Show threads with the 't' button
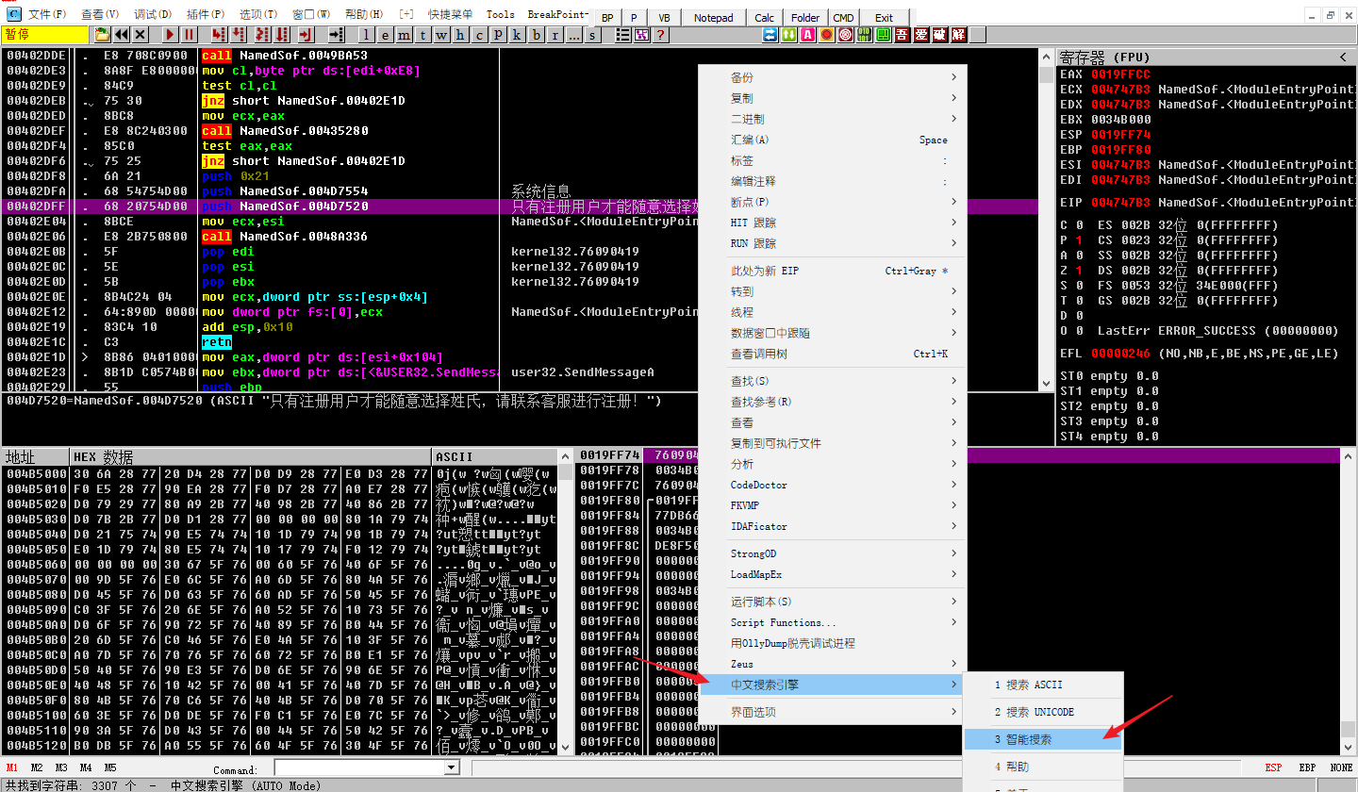Image resolution: width=1358 pixels, height=792 pixels. 424,35
